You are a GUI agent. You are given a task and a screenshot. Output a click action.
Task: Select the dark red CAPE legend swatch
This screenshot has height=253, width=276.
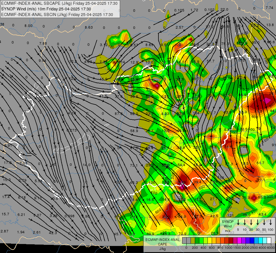click(x=231, y=240)
